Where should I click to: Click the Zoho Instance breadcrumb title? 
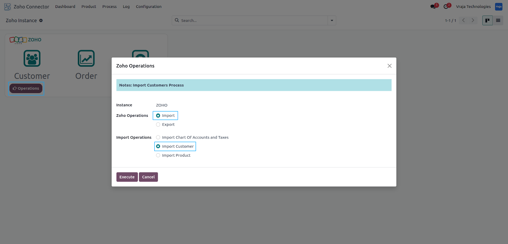click(21, 21)
